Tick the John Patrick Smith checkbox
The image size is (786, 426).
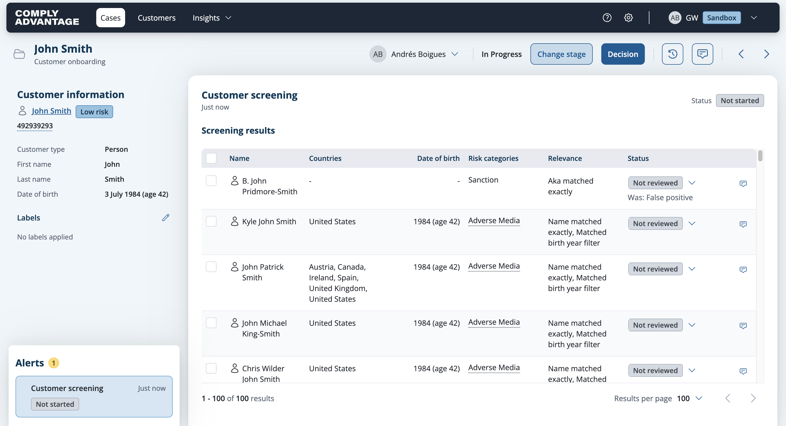[x=211, y=267]
